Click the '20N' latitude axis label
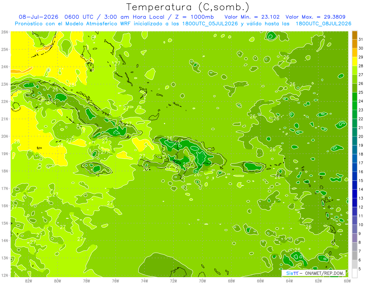369x285 pixels. (4, 136)
